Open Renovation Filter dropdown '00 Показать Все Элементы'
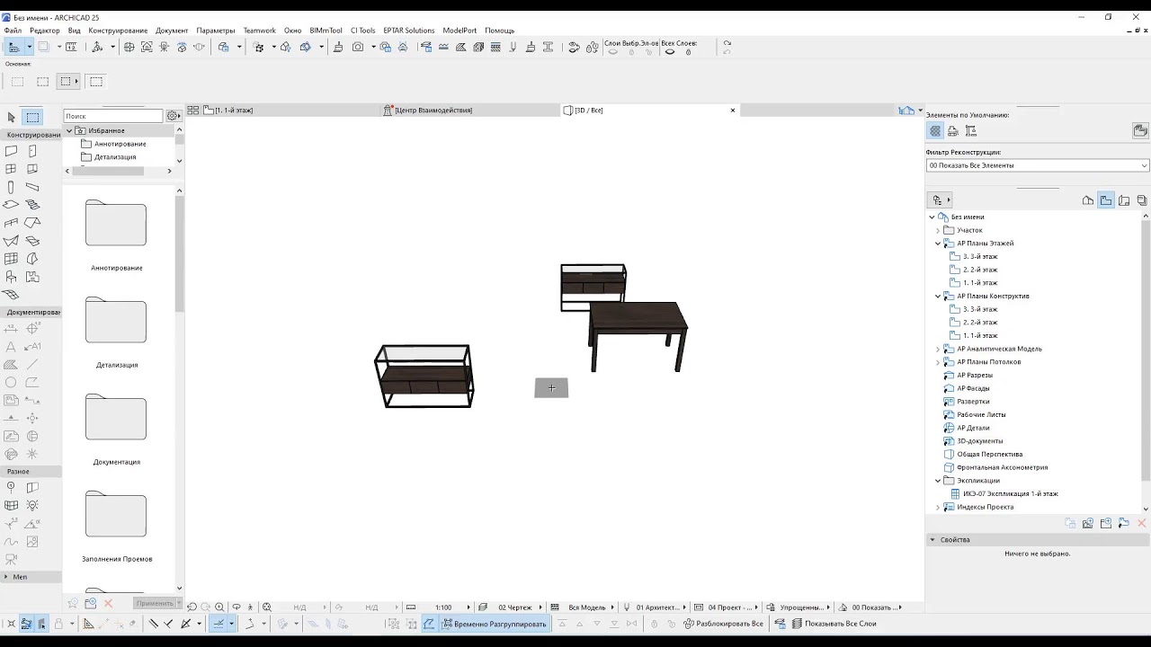The width and height of the screenshot is (1151, 647). click(x=1038, y=165)
